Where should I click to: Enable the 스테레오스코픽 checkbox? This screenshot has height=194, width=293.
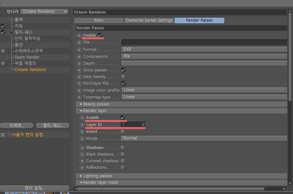(x=3, y=51)
